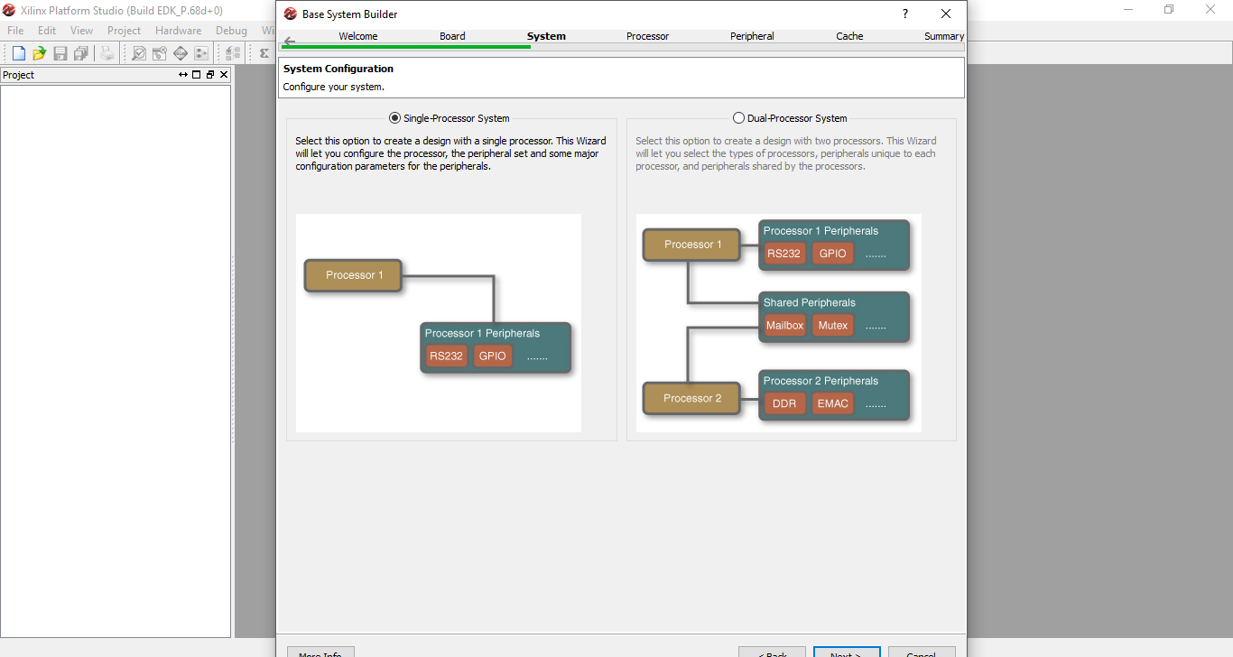This screenshot has height=657, width=1233.
Task: Click the back arrow in the wizard header
Action: 289,42
